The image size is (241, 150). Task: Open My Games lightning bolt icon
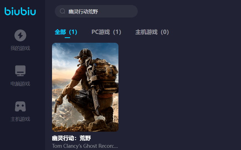pos(20,35)
